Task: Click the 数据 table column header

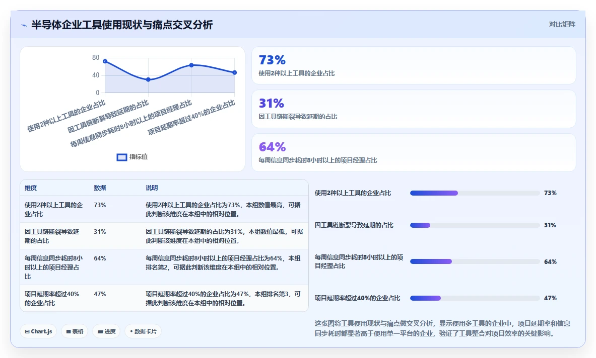Action: pos(100,188)
